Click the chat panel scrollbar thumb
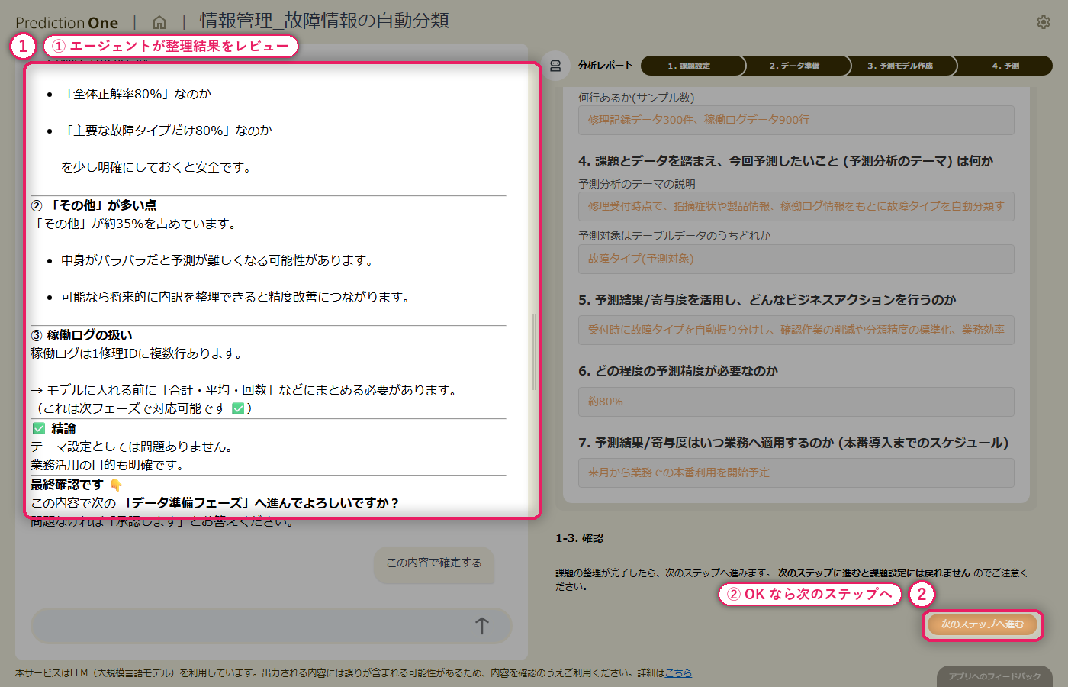Screen dimensions: 1068x687 tap(534, 352)
